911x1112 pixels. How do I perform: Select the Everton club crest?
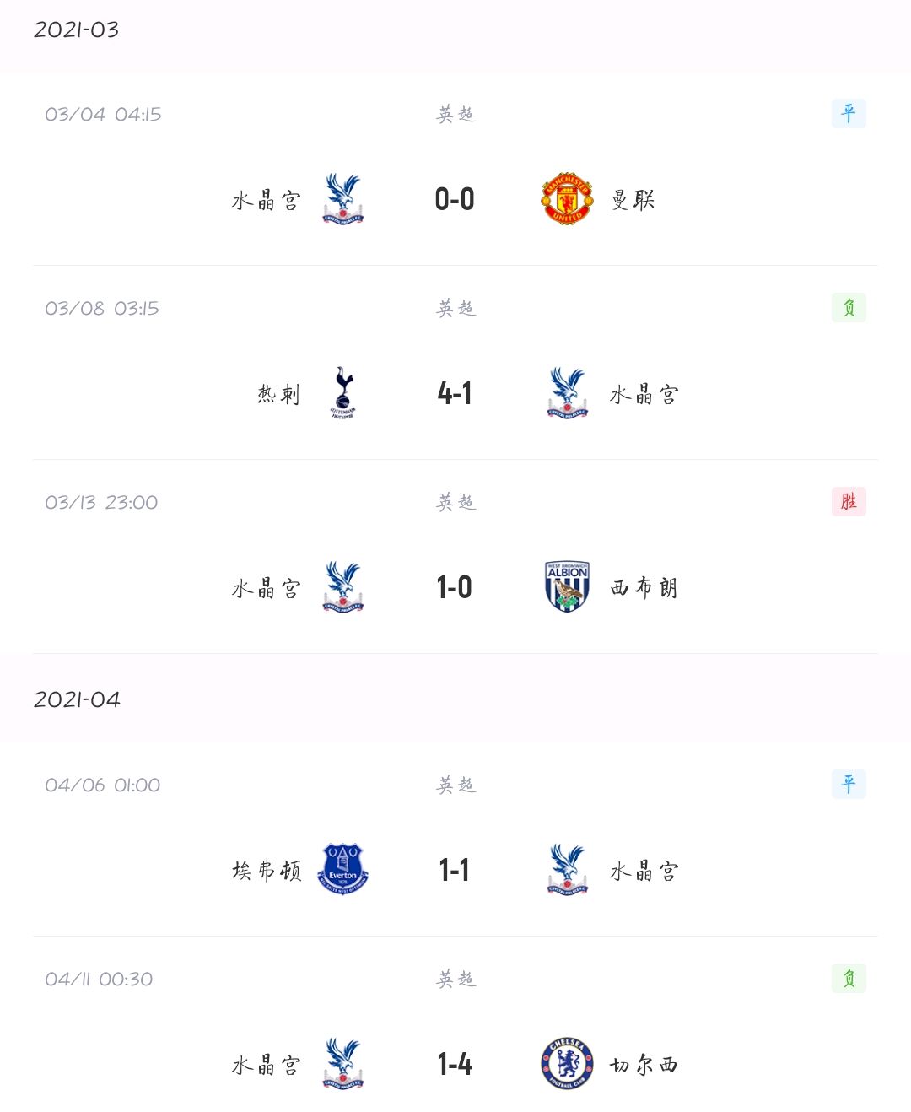tap(342, 869)
